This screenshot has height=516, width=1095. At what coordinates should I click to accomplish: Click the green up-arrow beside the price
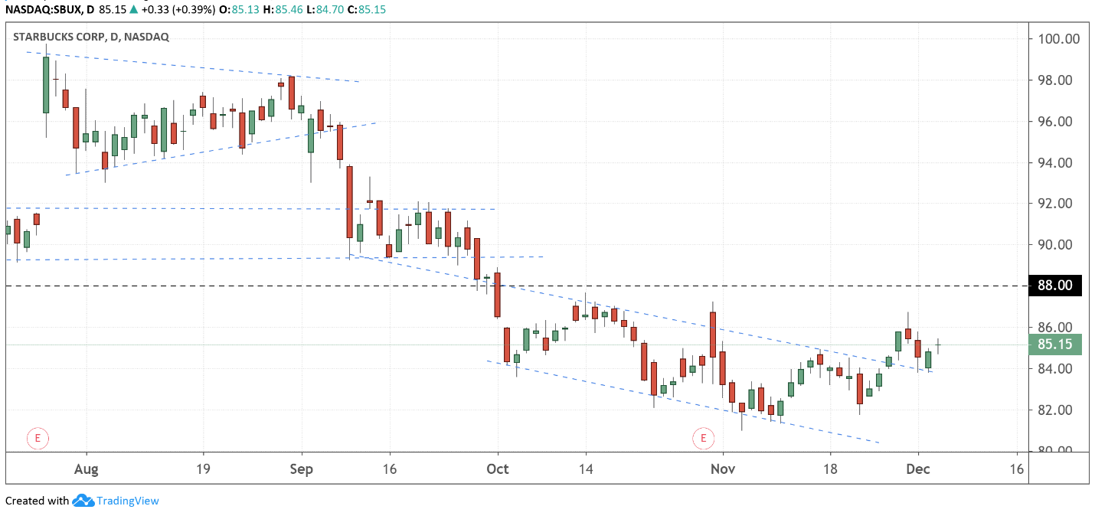tap(135, 10)
